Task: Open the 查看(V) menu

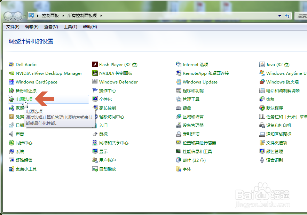Action: point(51,27)
